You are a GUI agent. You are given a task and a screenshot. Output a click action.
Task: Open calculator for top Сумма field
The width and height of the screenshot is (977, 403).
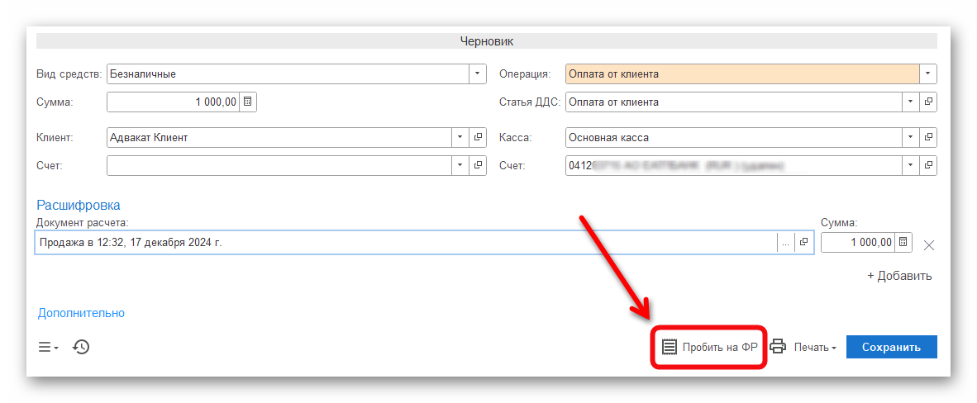point(248,102)
